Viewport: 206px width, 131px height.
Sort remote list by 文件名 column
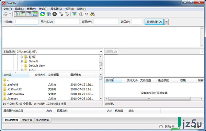click(x=113, y=80)
